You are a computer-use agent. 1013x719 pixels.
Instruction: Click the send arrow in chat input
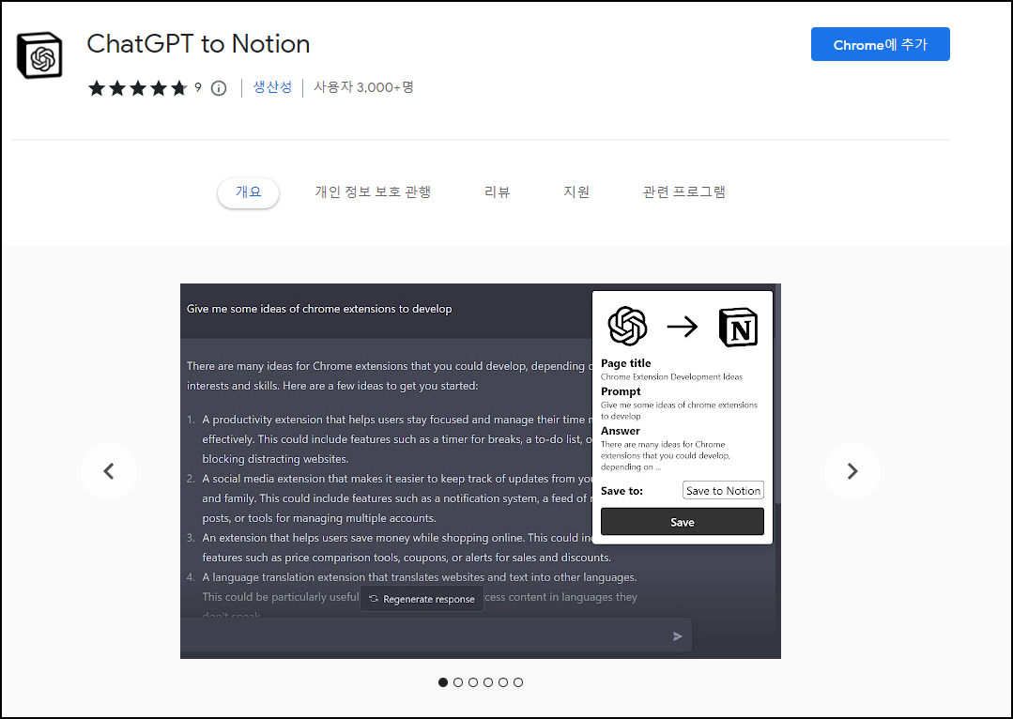coord(677,636)
